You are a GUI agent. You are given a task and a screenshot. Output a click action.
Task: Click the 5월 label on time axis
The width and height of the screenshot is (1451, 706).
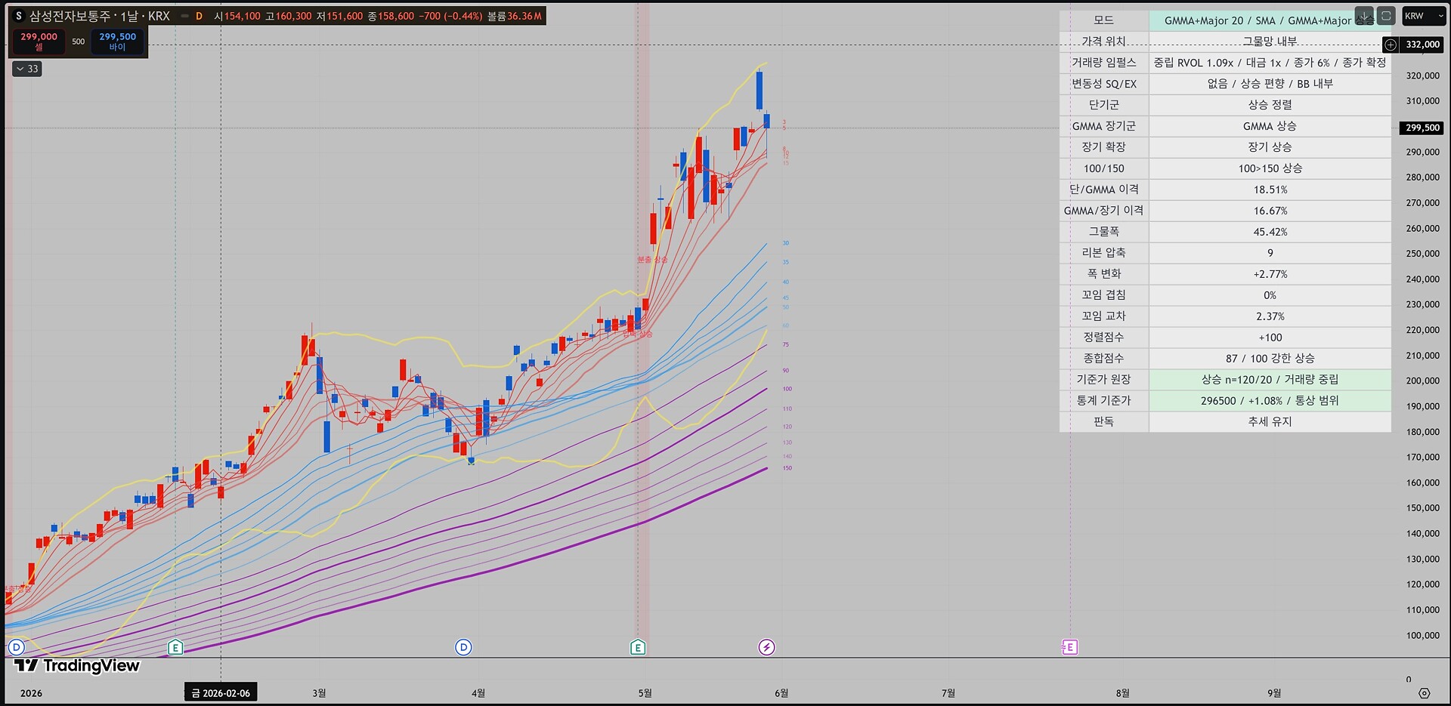point(645,693)
